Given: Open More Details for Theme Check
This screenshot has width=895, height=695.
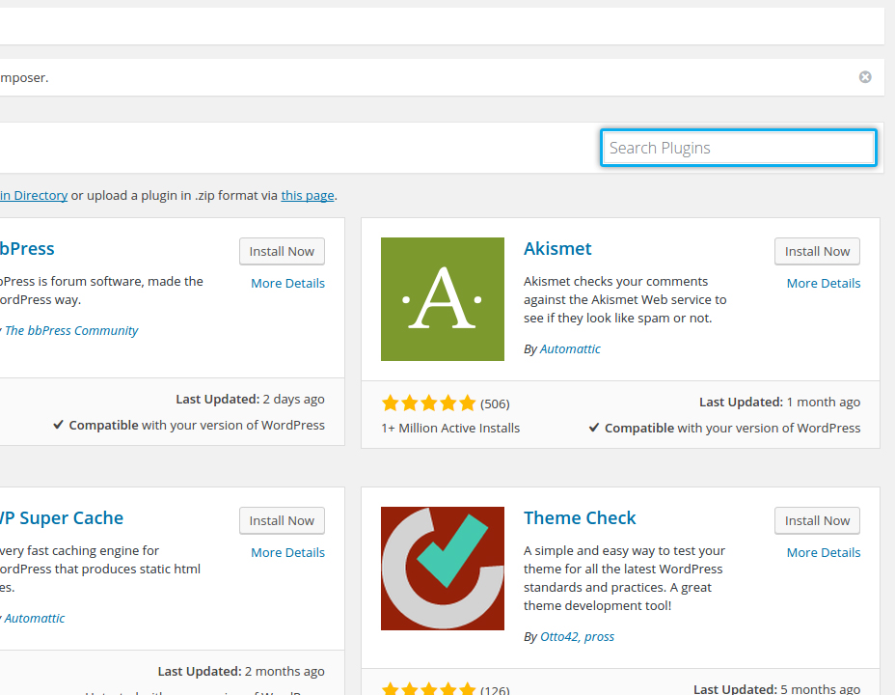Looking at the screenshot, I should (823, 553).
